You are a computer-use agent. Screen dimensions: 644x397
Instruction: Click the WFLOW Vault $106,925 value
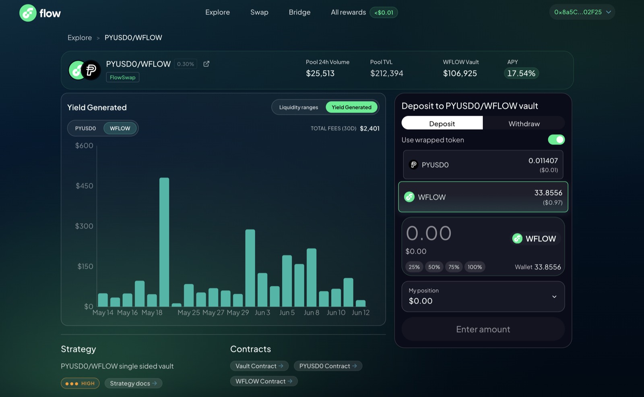tap(460, 73)
